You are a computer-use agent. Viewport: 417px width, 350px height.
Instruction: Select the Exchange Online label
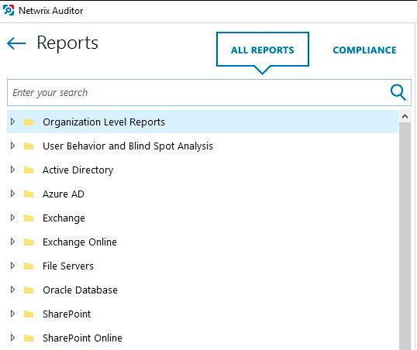(x=80, y=242)
